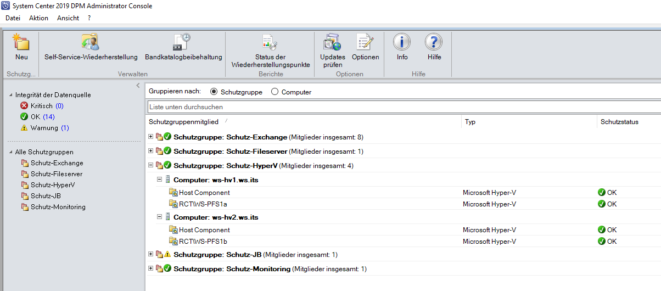Collapse Alle Schutzgruppen section
This screenshot has width=661, height=291.
11,152
